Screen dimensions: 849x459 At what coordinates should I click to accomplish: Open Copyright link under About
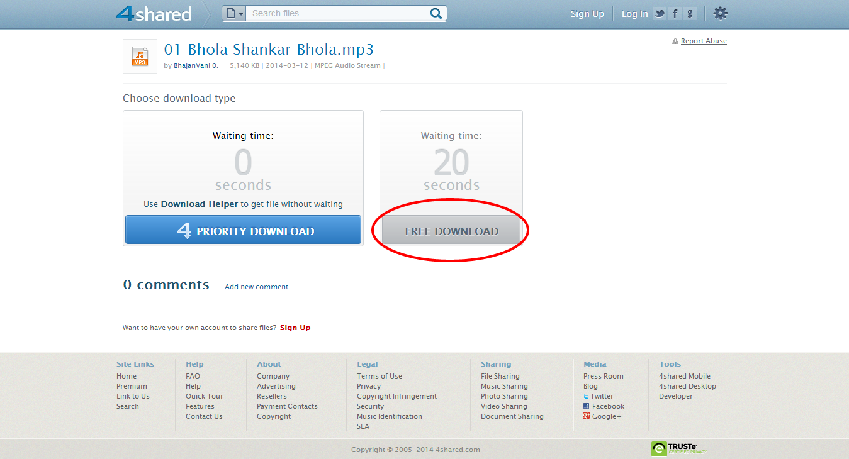(274, 416)
